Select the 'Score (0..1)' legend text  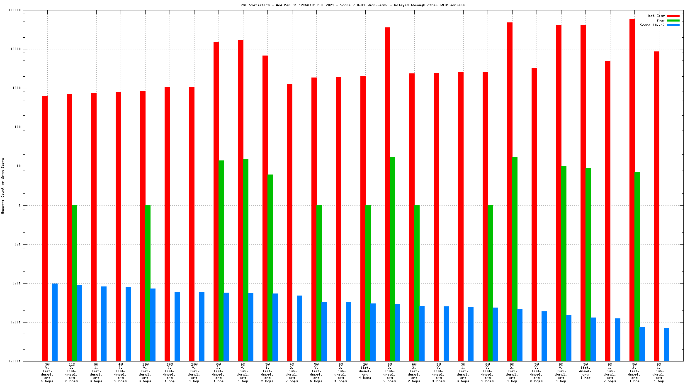tap(652, 25)
